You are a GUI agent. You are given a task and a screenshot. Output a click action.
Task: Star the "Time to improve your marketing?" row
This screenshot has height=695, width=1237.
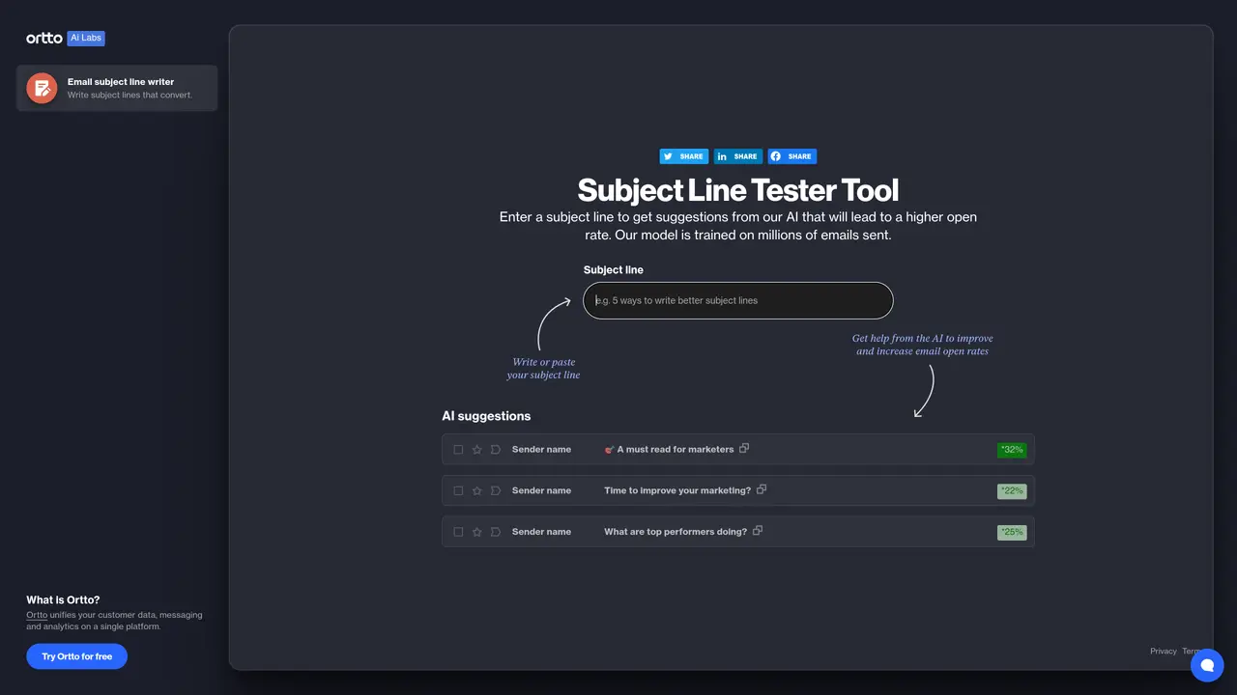(476, 491)
